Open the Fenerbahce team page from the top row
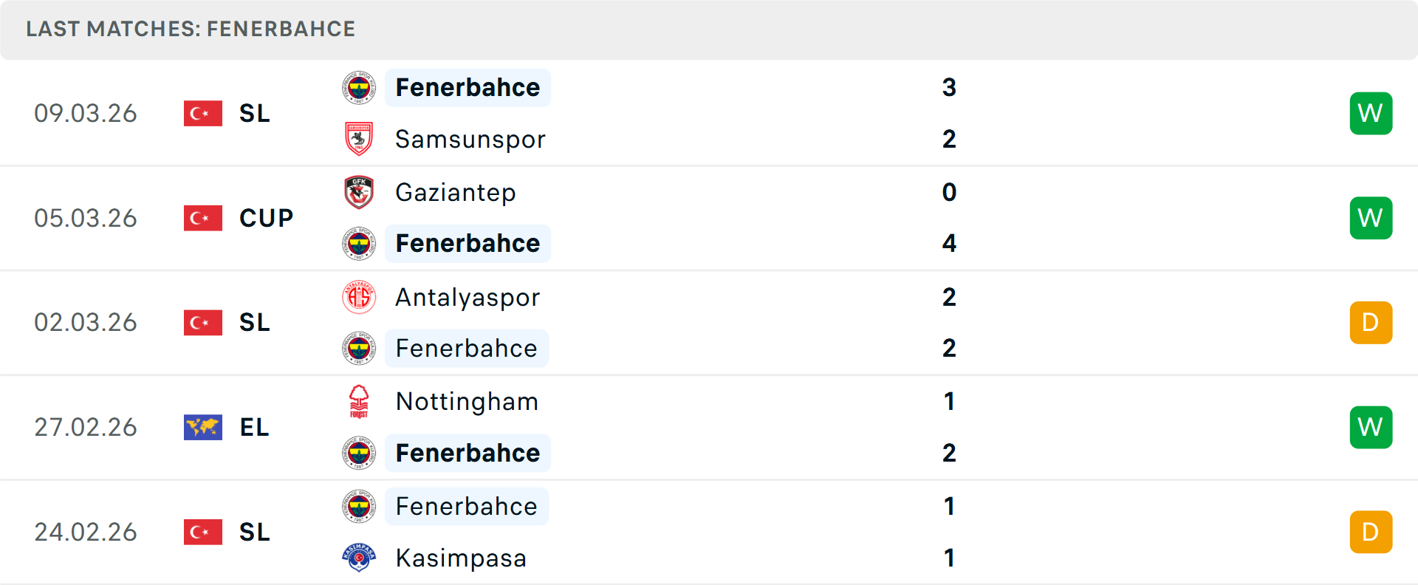This screenshot has height=585, width=1418. click(x=467, y=87)
